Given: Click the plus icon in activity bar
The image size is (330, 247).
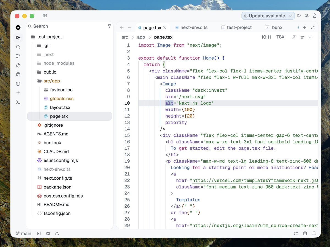Looking at the screenshot, I should point(18,93).
